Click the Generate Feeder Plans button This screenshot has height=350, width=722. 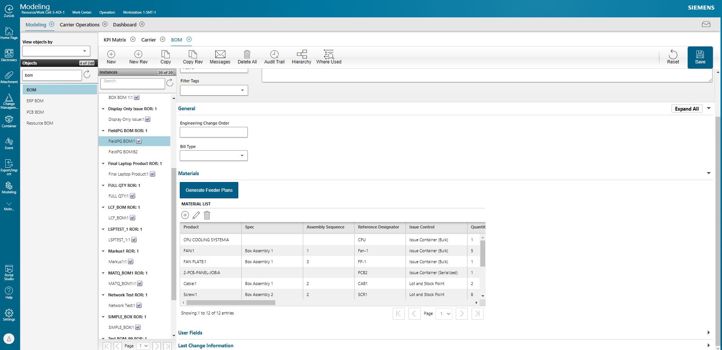click(209, 190)
